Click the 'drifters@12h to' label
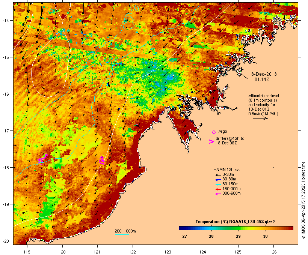This screenshot has width=308, height=255. click(x=230, y=138)
